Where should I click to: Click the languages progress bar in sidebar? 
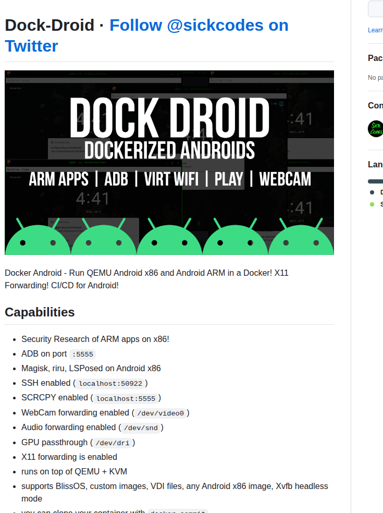376,181
